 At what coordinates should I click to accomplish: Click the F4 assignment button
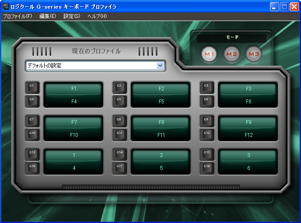74,101
